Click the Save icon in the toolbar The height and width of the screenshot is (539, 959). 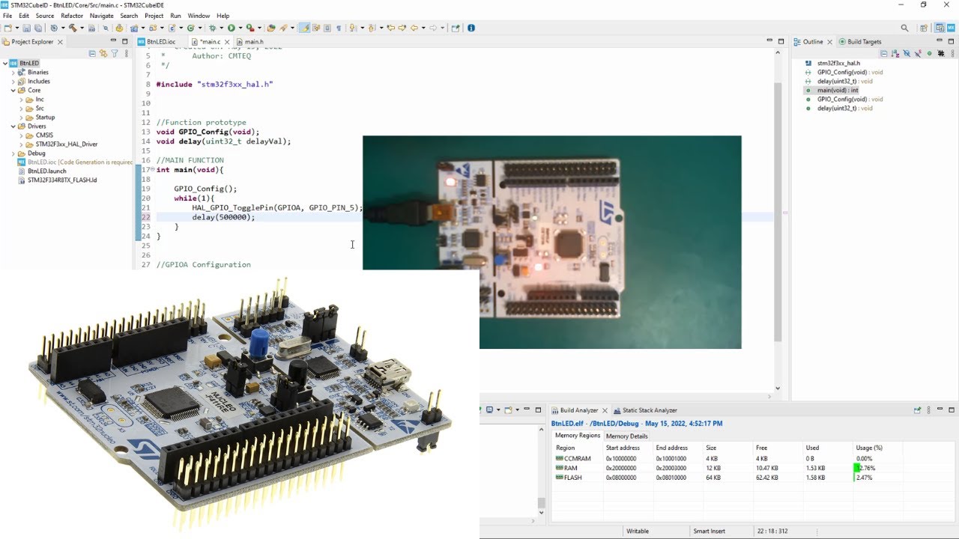(x=26, y=28)
